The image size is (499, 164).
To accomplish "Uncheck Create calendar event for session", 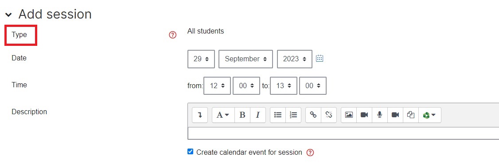I will tap(190, 152).
